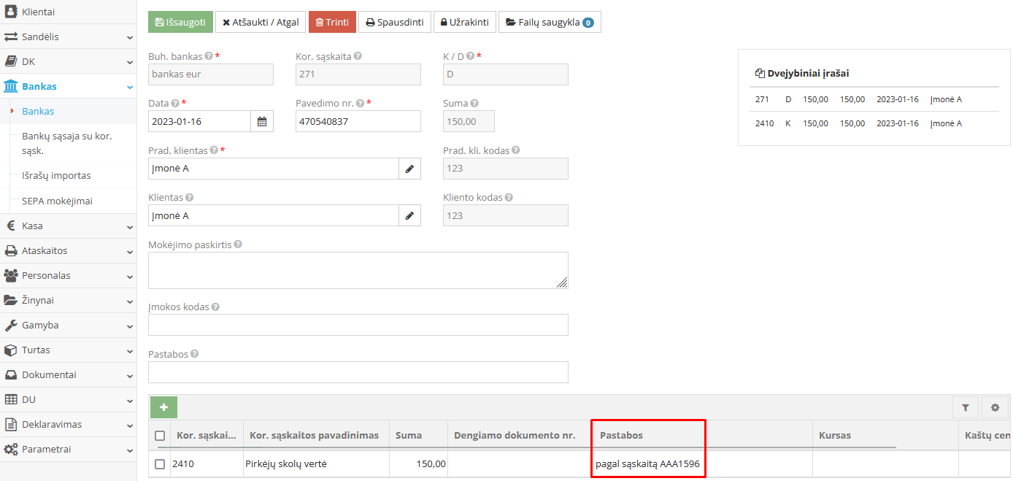The image size is (1013, 481).
Task: Click help icon beside Mokėjimo paskirtis label
Action: pyautogui.click(x=238, y=245)
